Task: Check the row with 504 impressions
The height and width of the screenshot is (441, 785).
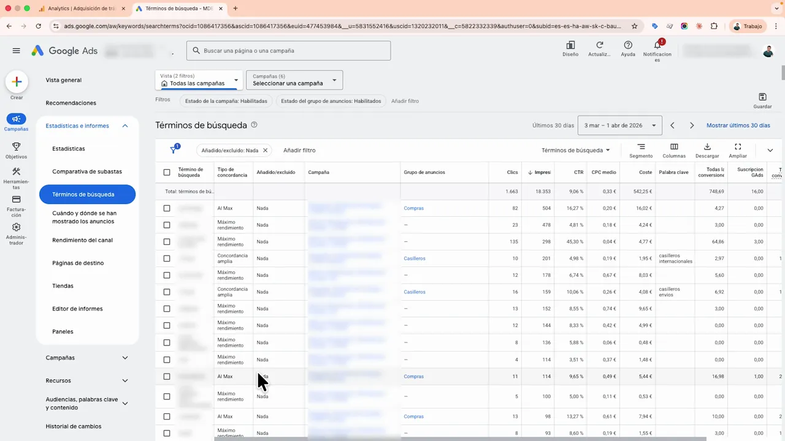Action: (x=167, y=208)
